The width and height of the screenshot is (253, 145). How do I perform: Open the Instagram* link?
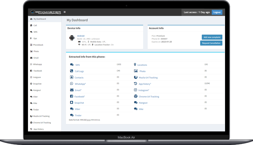pyautogui.click(x=143, y=90)
